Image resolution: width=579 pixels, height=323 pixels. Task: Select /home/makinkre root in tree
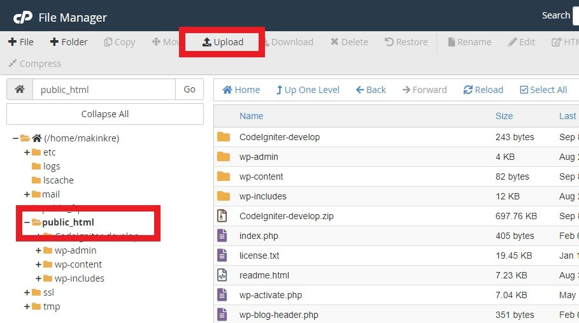tap(82, 138)
